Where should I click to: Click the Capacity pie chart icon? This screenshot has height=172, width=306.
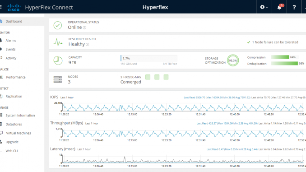tap(58, 60)
